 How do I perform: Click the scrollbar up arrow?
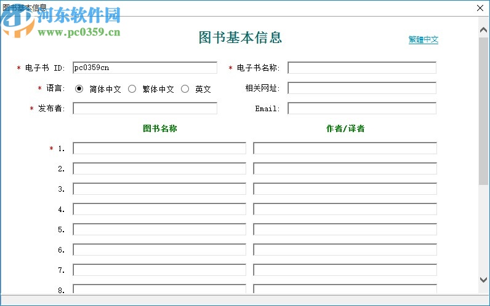click(483, 30)
